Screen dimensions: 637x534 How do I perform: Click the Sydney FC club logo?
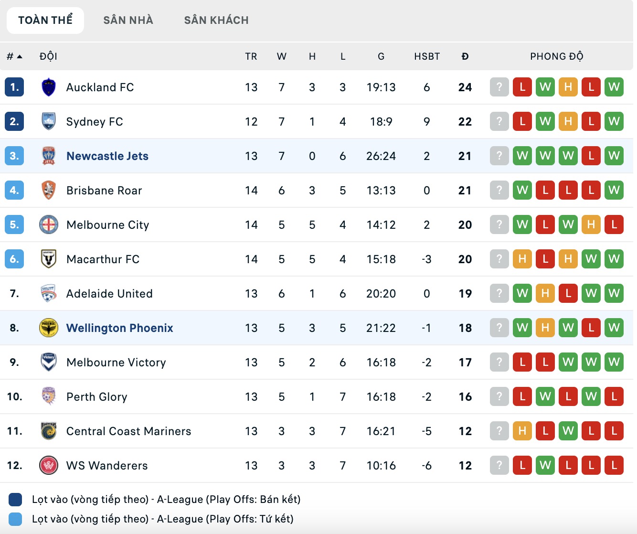tap(49, 122)
